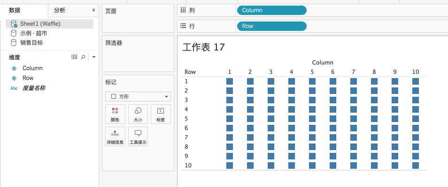
Task: Expand the dimensions pane dropdown arrow
Action: pos(93,57)
